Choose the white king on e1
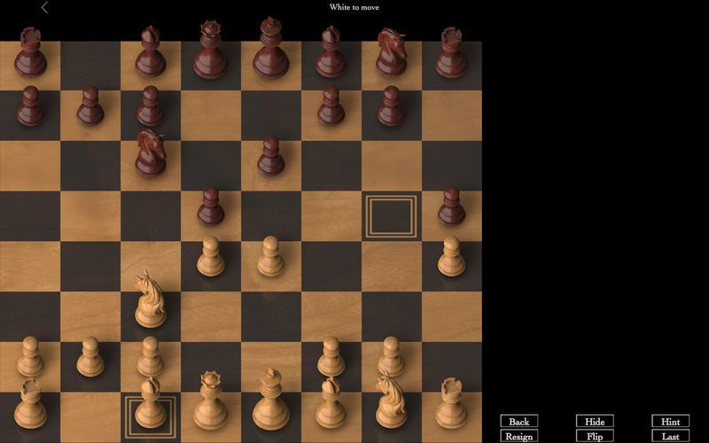 coord(271,400)
